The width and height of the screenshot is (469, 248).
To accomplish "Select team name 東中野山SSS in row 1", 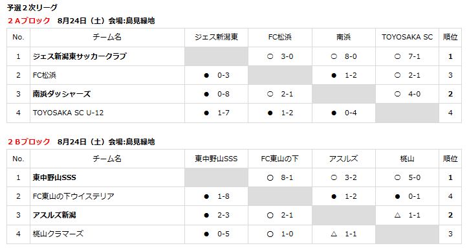I will pos(54,177).
